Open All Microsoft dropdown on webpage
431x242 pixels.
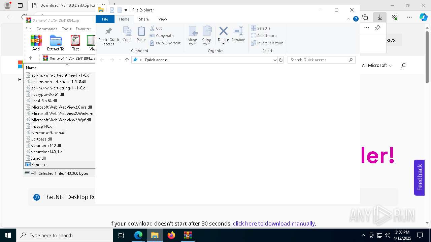tap(377, 66)
